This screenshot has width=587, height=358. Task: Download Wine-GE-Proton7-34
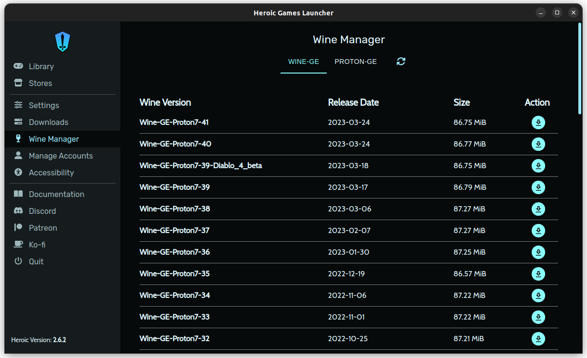538,296
